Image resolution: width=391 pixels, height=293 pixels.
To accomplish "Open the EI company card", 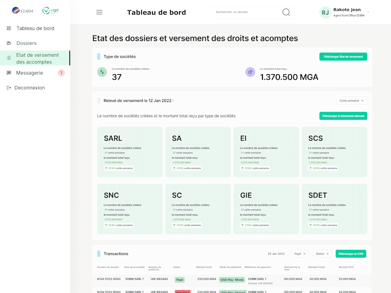I will [266, 152].
